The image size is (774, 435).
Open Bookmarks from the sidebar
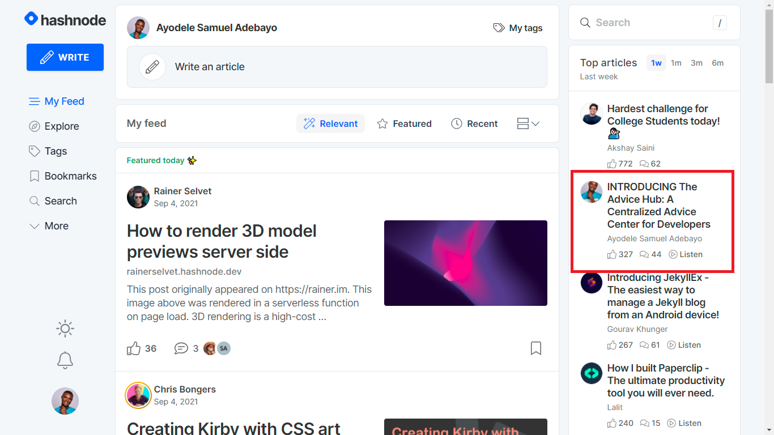pos(63,176)
